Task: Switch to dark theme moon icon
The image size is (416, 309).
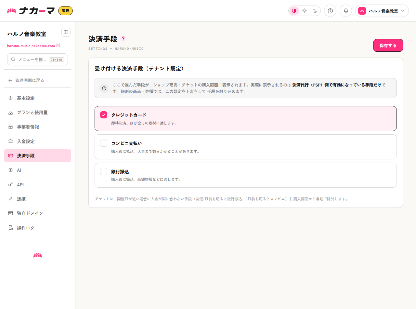Action: point(315,11)
